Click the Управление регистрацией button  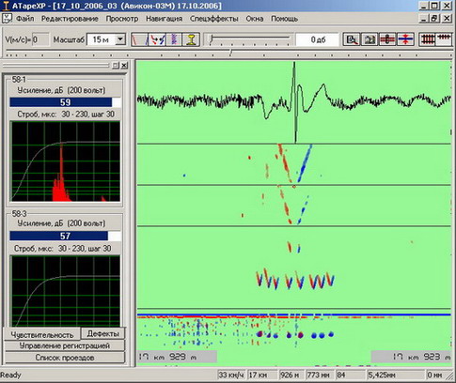point(65,345)
